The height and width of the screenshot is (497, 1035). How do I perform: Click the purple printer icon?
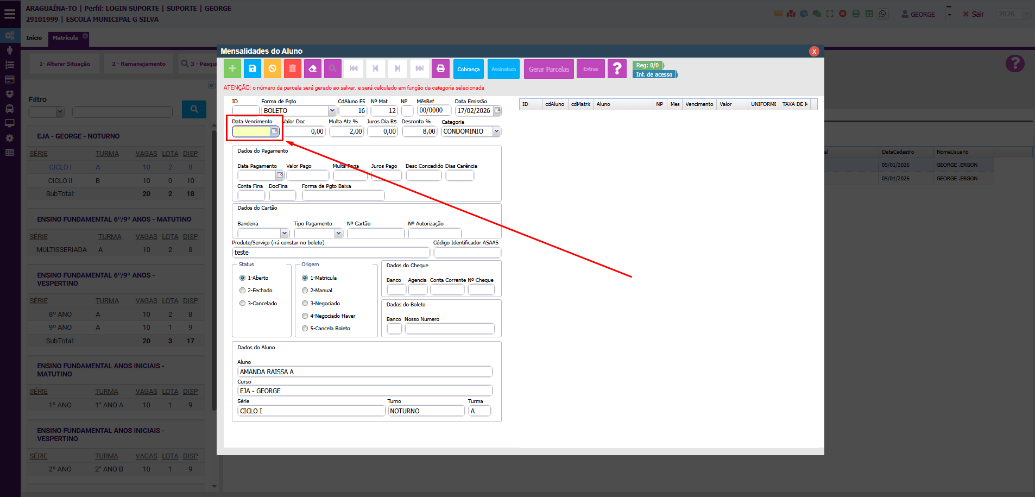tap(440, 69)
